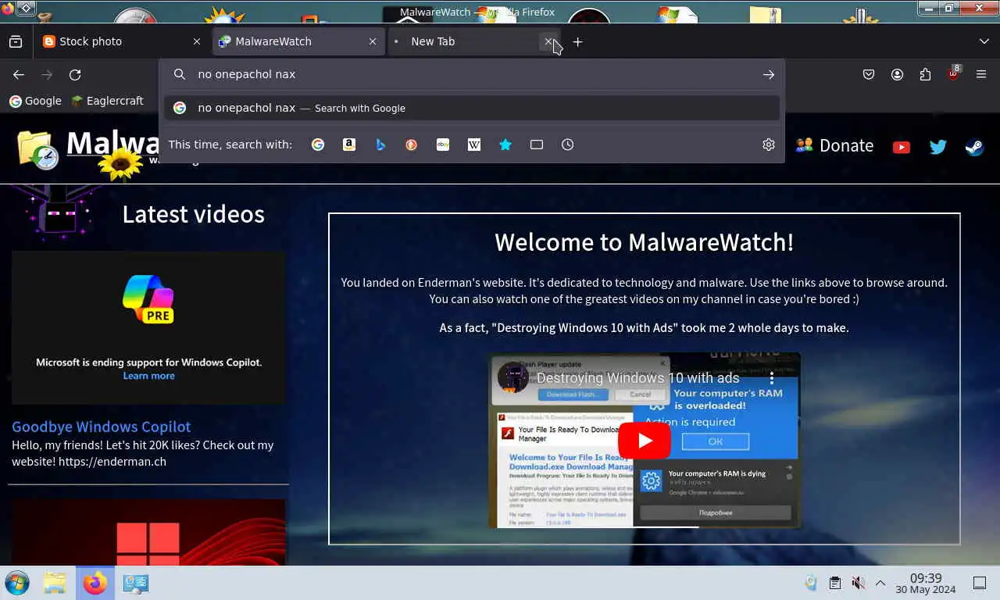Click muted volume tray icon
This screenshot has height=600, width=1000.
858,583
